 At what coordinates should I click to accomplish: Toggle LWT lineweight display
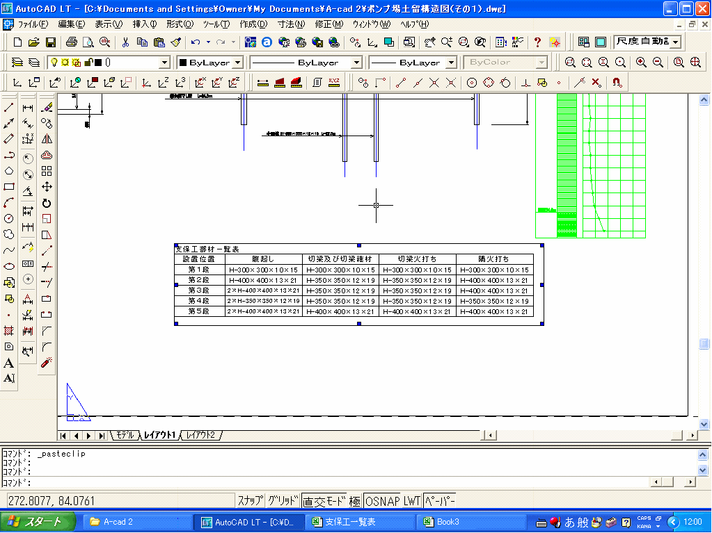click(x=412, y=501)
